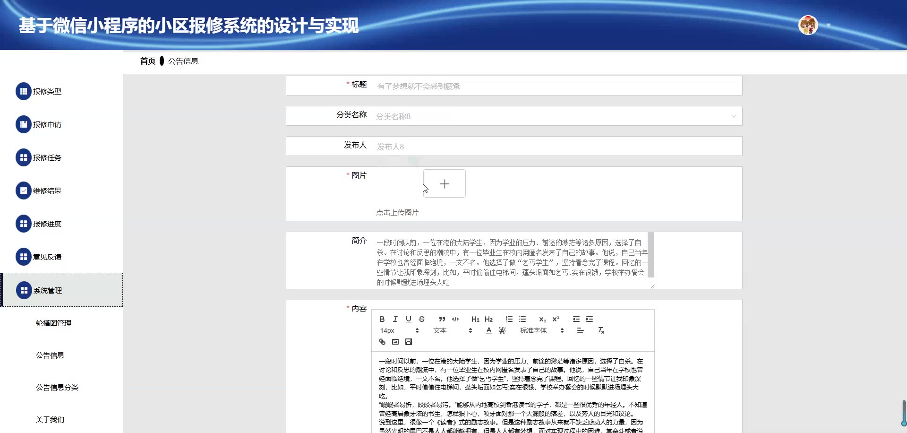Apply italic formatting in the editor toolbar

coord(395,319)
